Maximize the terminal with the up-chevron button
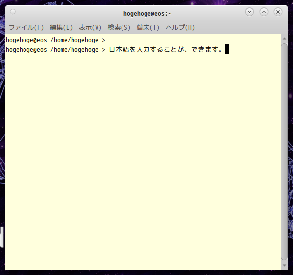293x275 pixels. 264,12
